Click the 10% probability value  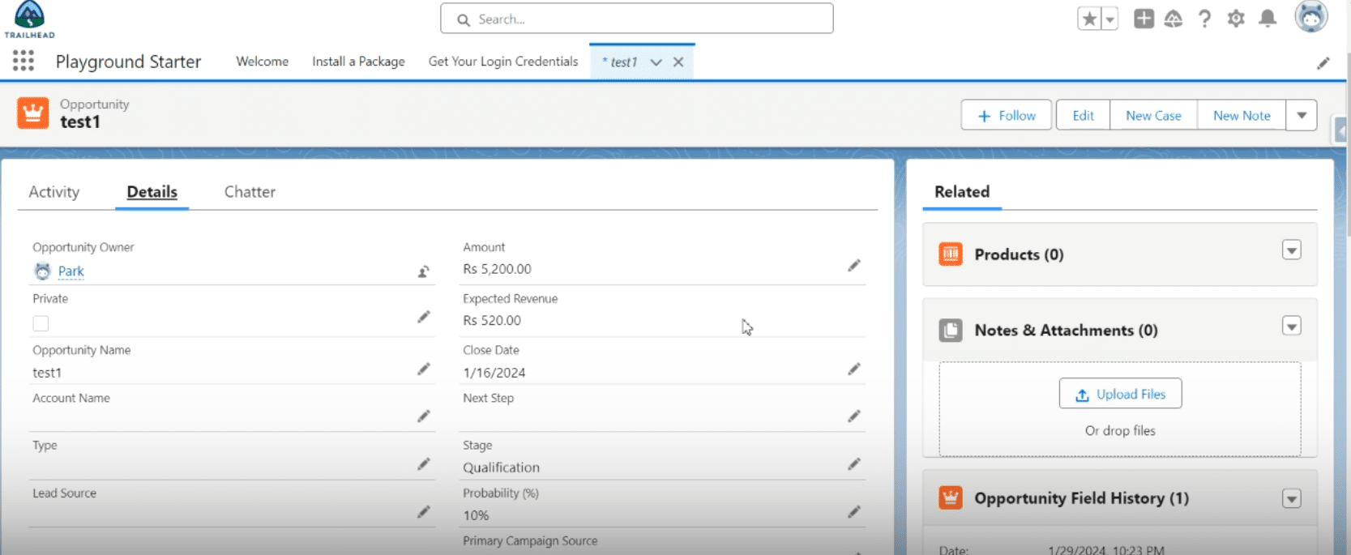476,515
